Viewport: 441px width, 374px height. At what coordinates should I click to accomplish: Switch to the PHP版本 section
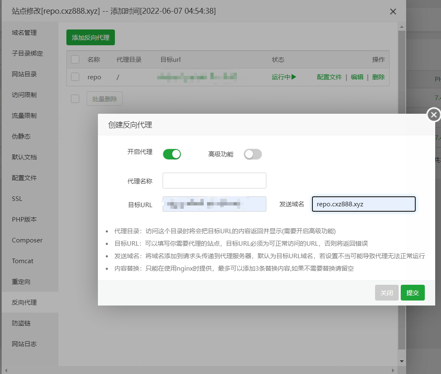pos(24,219)
